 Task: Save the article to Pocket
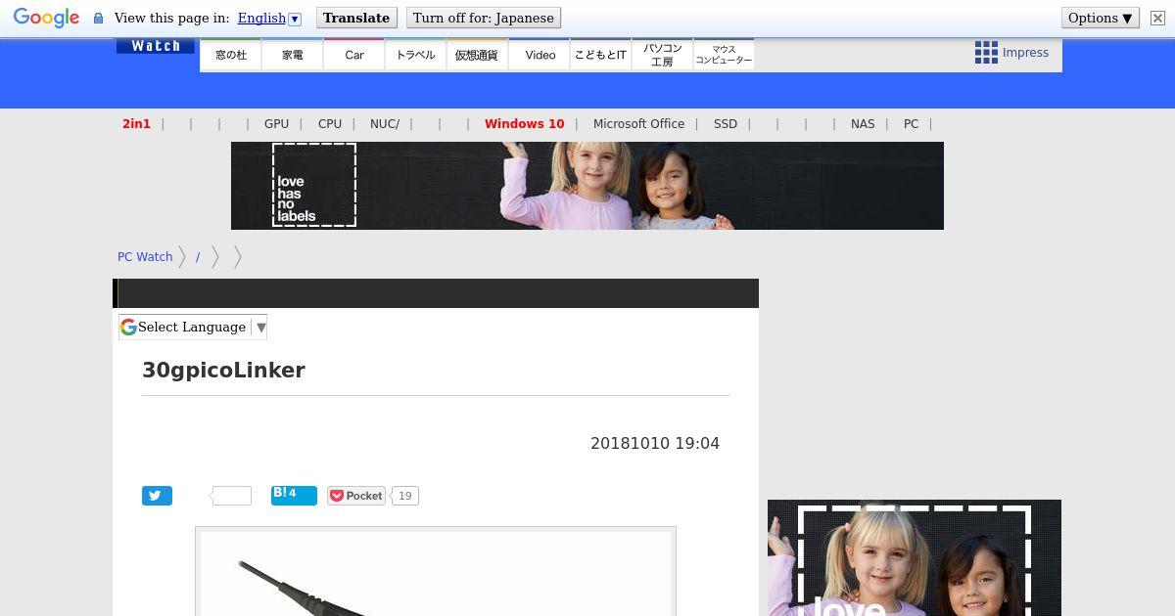[356, 496]
